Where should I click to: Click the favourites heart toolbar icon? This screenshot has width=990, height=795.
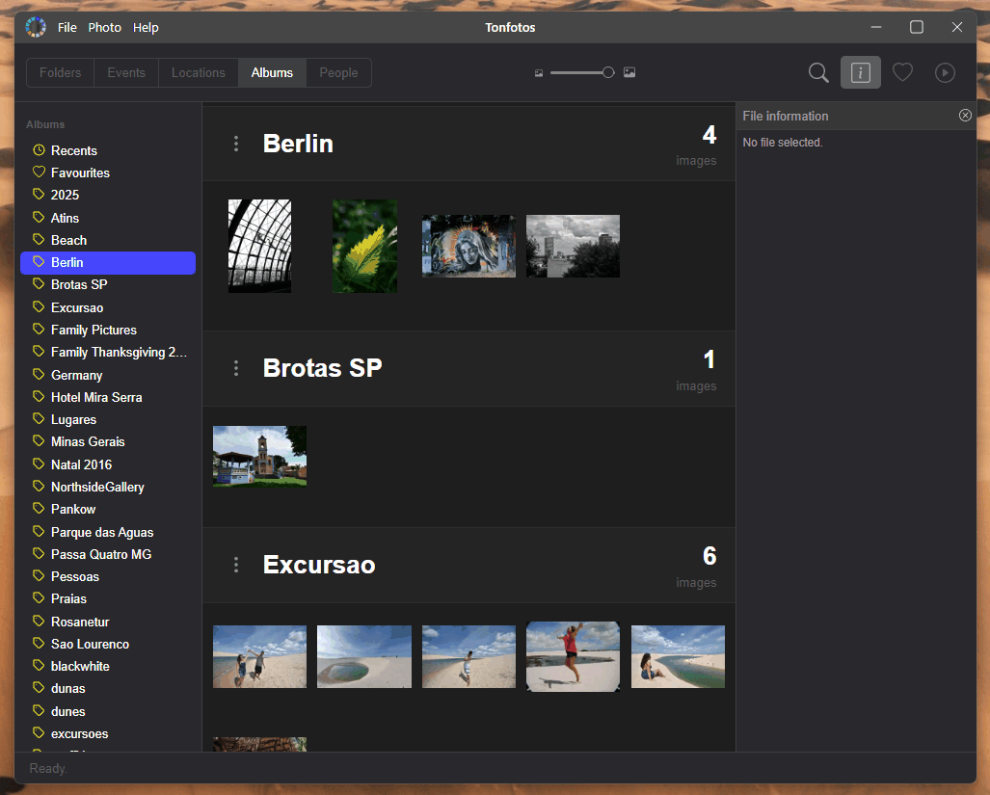click(902, 72)
